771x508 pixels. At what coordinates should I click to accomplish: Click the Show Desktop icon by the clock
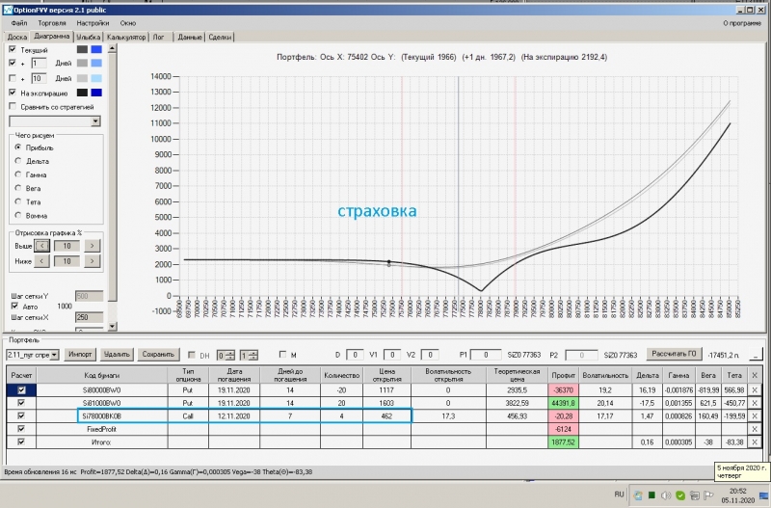click(x=763, y=495)
